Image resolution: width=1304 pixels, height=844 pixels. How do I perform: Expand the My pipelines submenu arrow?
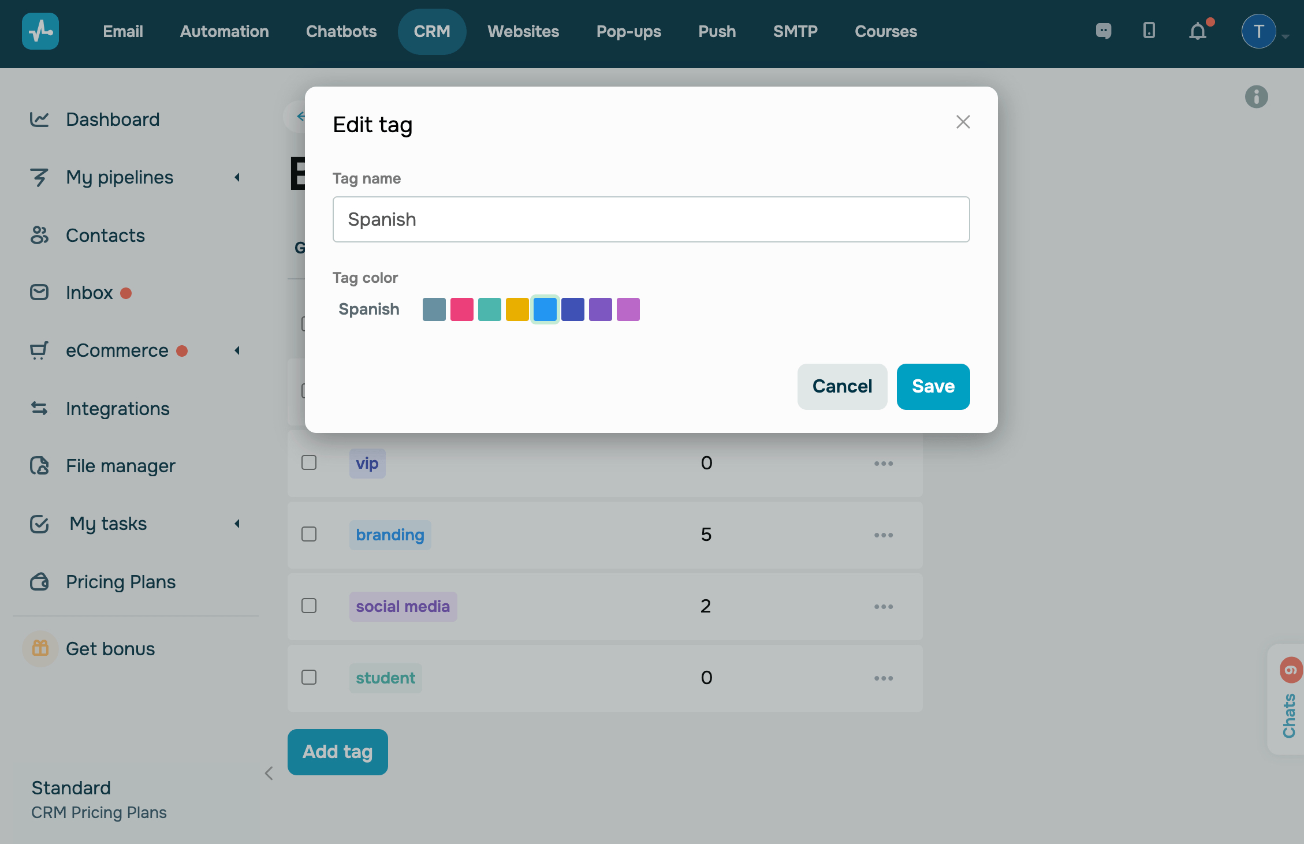(x=237, y=177)
